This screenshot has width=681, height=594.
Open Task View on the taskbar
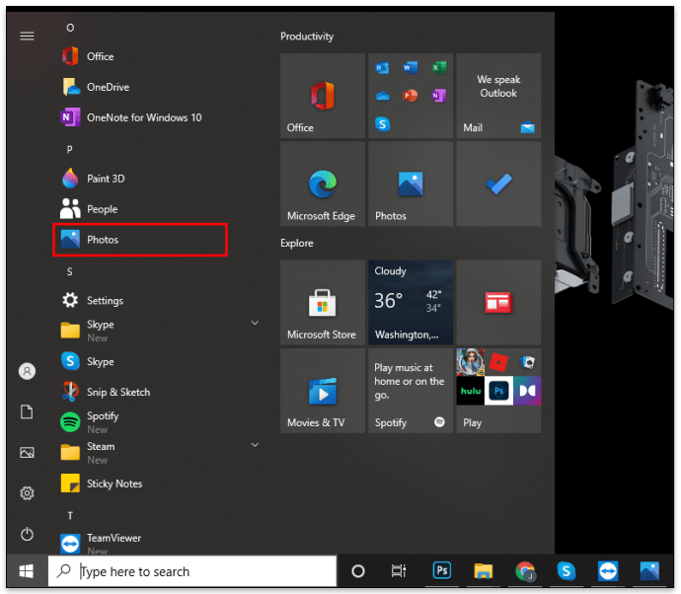click(399, 571)
